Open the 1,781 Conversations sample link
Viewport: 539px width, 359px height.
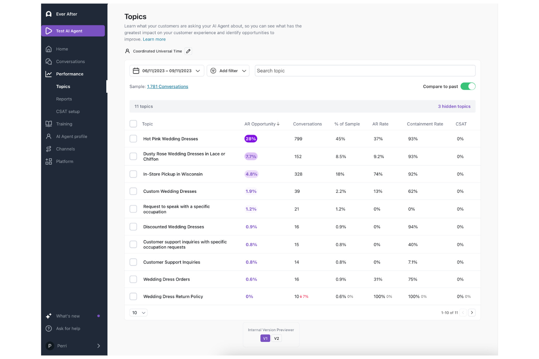168,86
